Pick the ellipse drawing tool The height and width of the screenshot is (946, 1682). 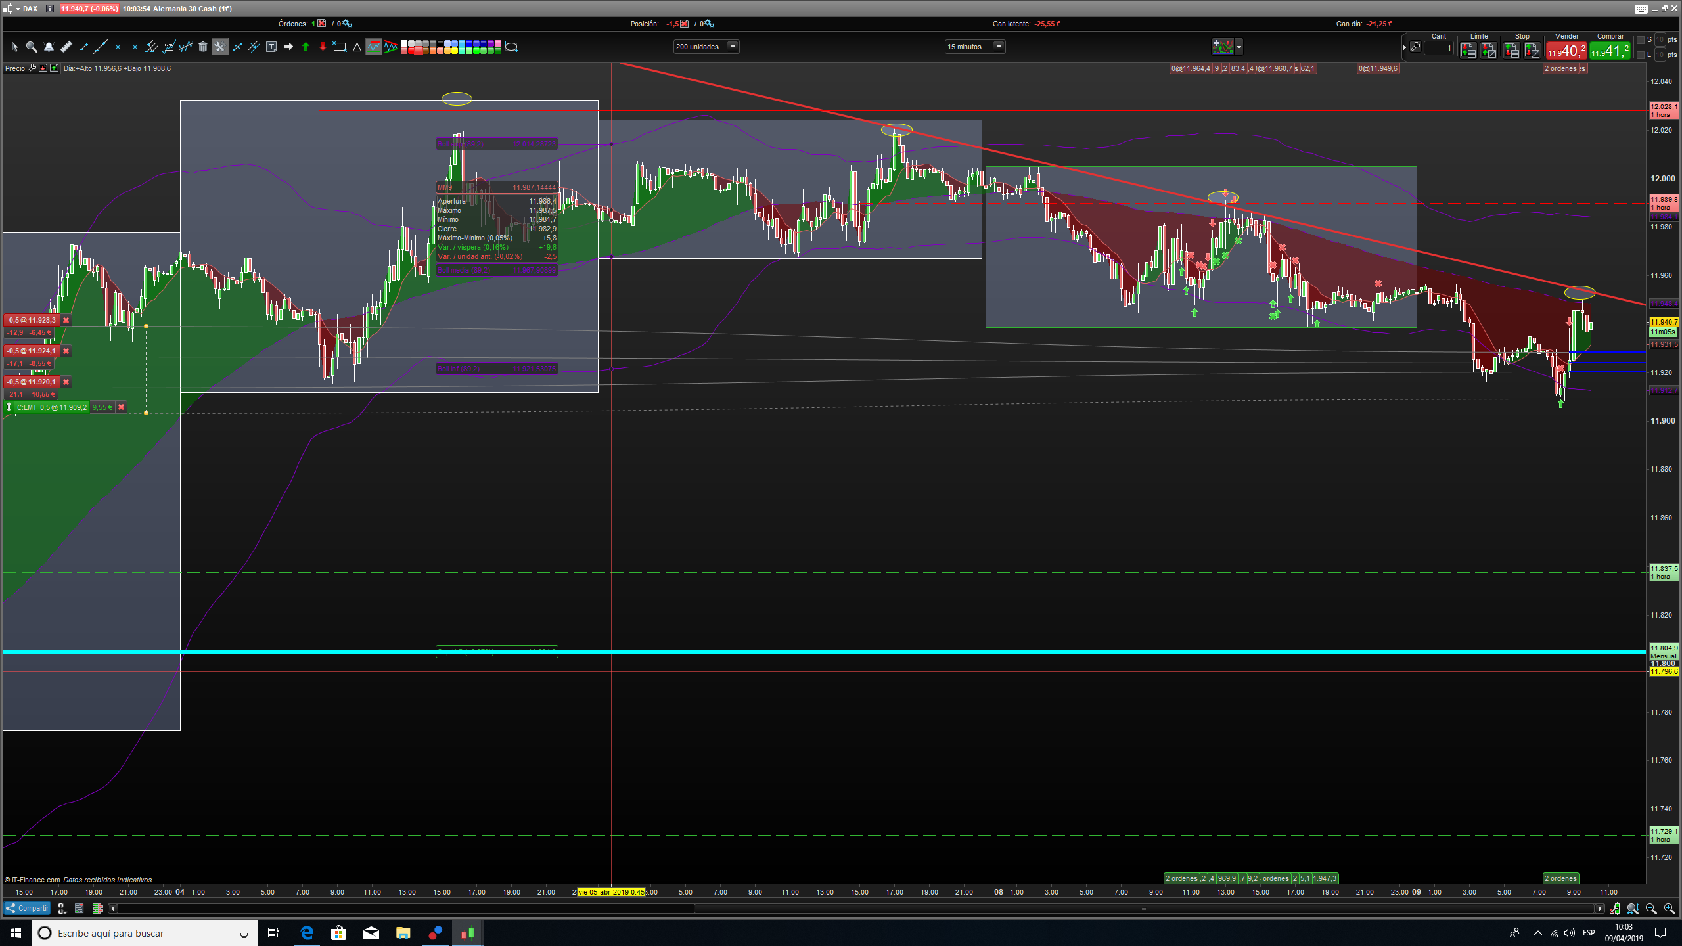(x=511, y=47)
